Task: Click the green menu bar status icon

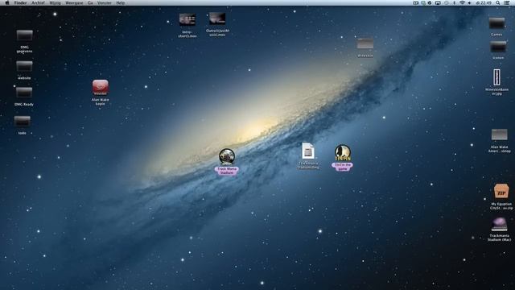Action: [x=423, y=2]
